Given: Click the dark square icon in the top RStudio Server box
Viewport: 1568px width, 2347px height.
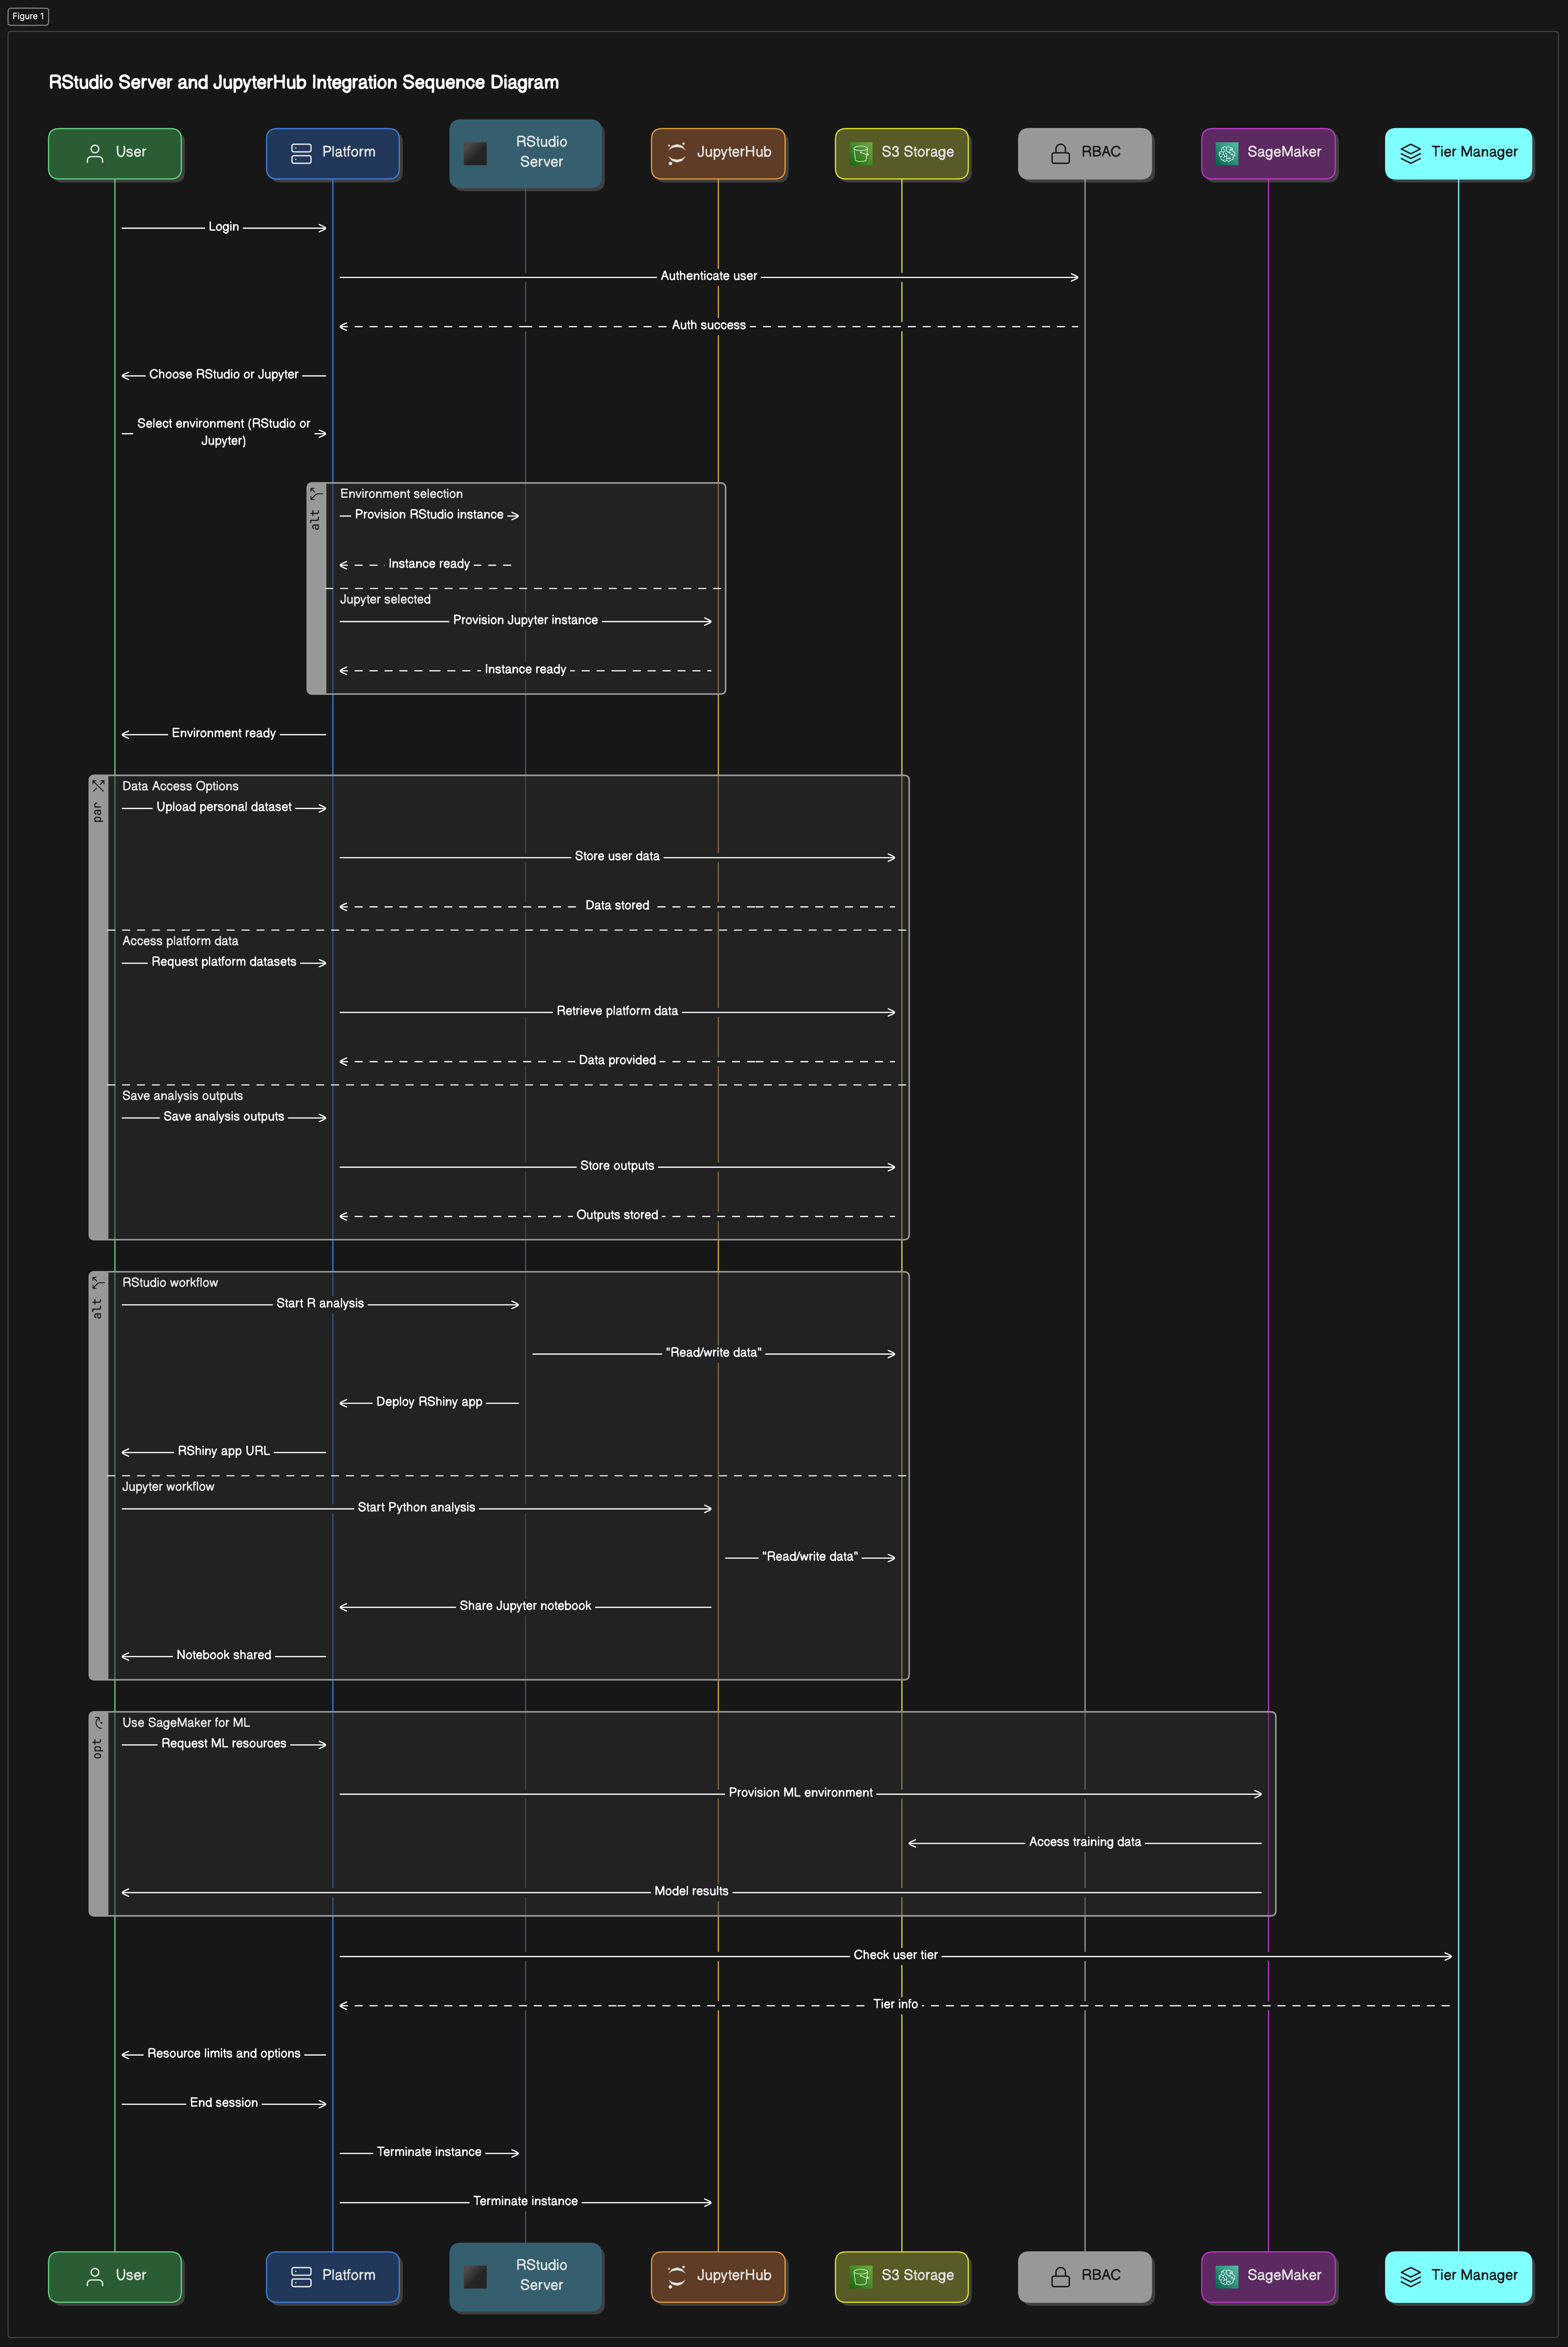Looking at the screenshot, I should [475, 153].
